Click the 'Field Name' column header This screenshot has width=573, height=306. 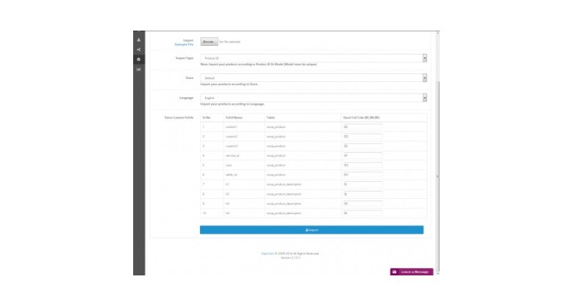[x=234, y=118]
